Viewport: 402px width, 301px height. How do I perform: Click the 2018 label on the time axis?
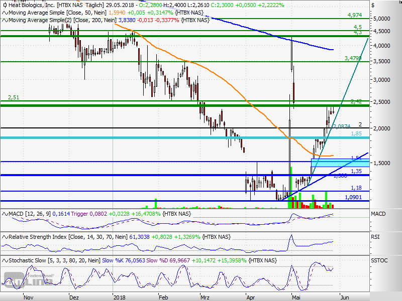click(119, 297)
